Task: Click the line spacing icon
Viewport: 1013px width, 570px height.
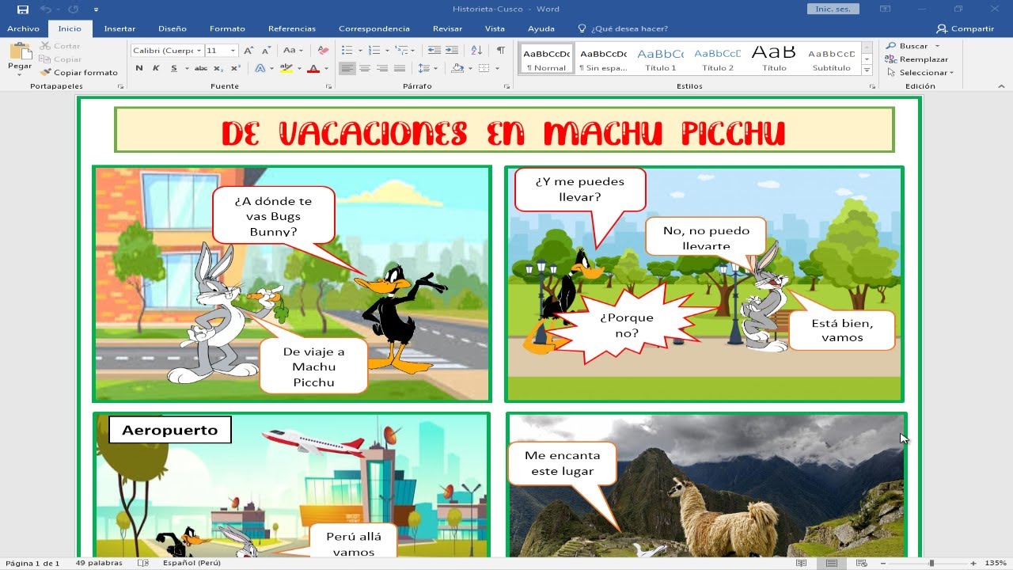Action: click(423, 68)
